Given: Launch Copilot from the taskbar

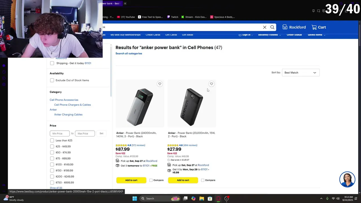Looking at the screenshot, I should coord(193,198).
